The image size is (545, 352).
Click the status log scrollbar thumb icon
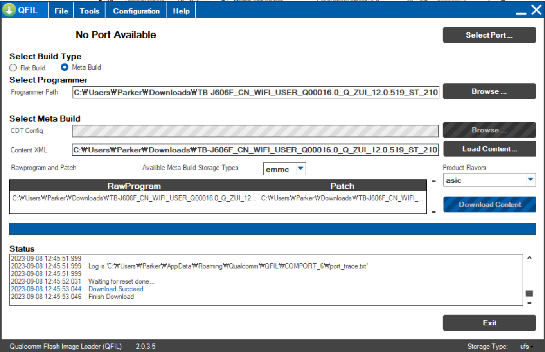click(529, 293)
